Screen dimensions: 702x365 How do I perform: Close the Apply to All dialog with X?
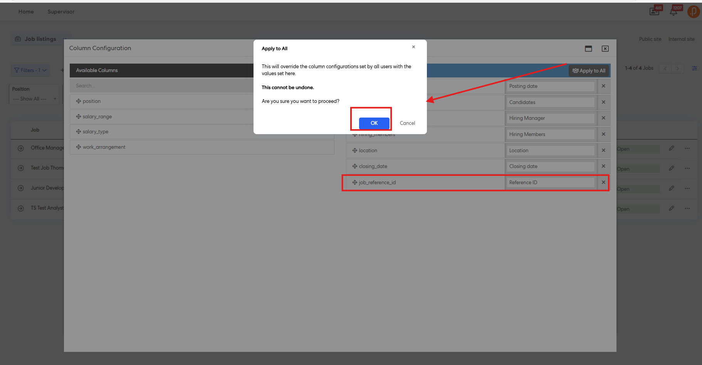(x=413, y=47)
